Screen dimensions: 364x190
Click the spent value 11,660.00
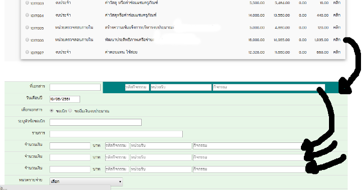pyautogui.click(x=282, y=52)
